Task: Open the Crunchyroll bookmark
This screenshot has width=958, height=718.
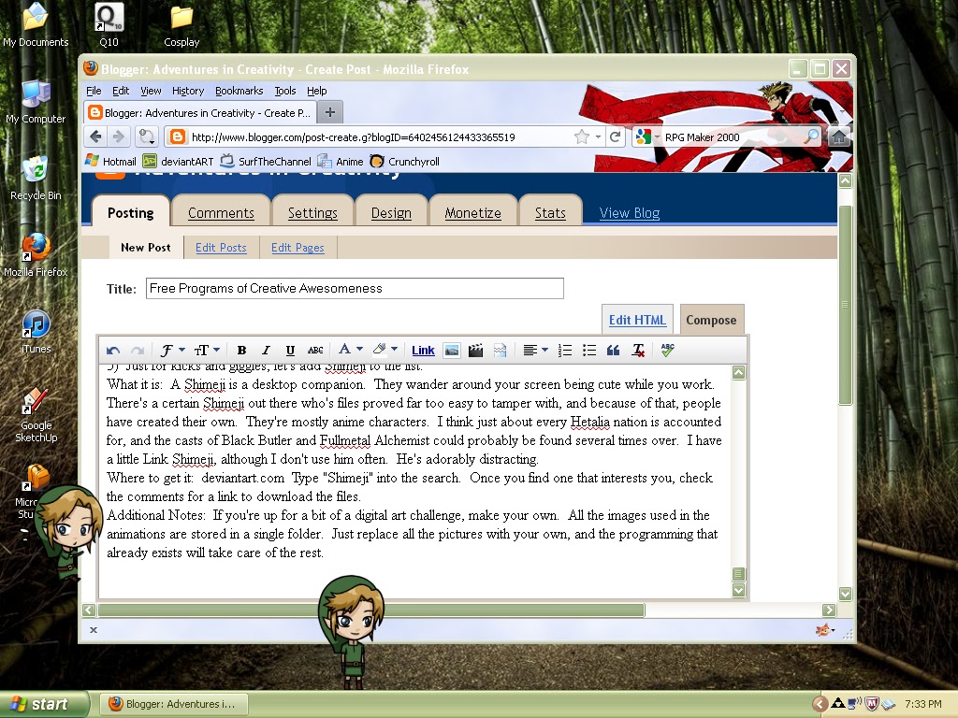Action: pos(404,161)
